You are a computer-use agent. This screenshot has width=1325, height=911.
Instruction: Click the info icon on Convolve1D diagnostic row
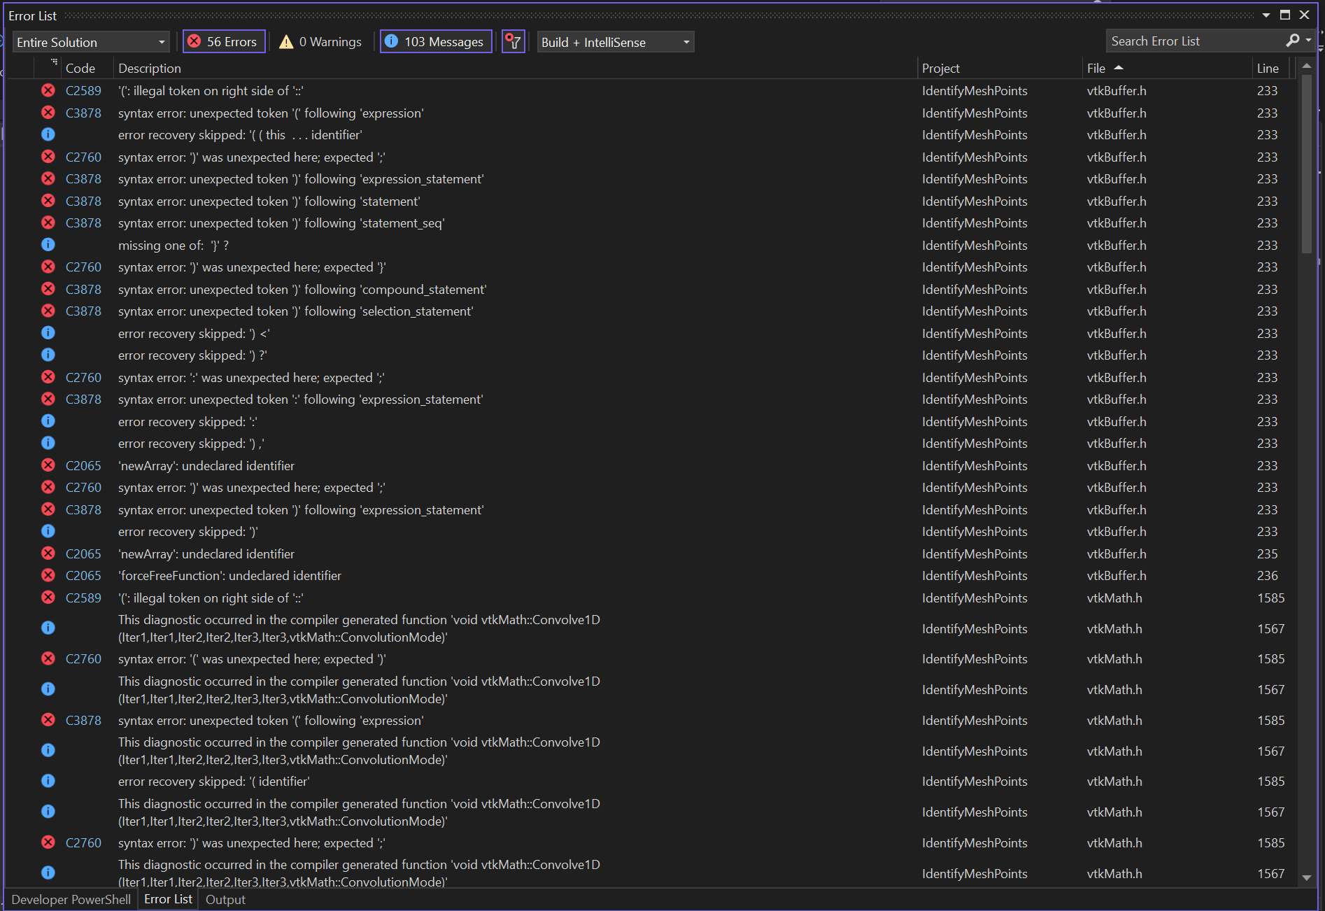click(48, 628)
